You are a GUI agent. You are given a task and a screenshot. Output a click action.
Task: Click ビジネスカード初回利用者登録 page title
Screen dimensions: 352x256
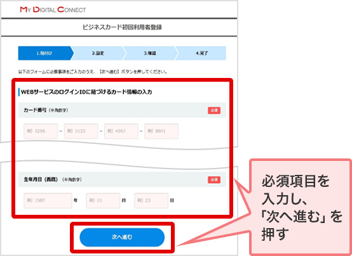(122, 27)
